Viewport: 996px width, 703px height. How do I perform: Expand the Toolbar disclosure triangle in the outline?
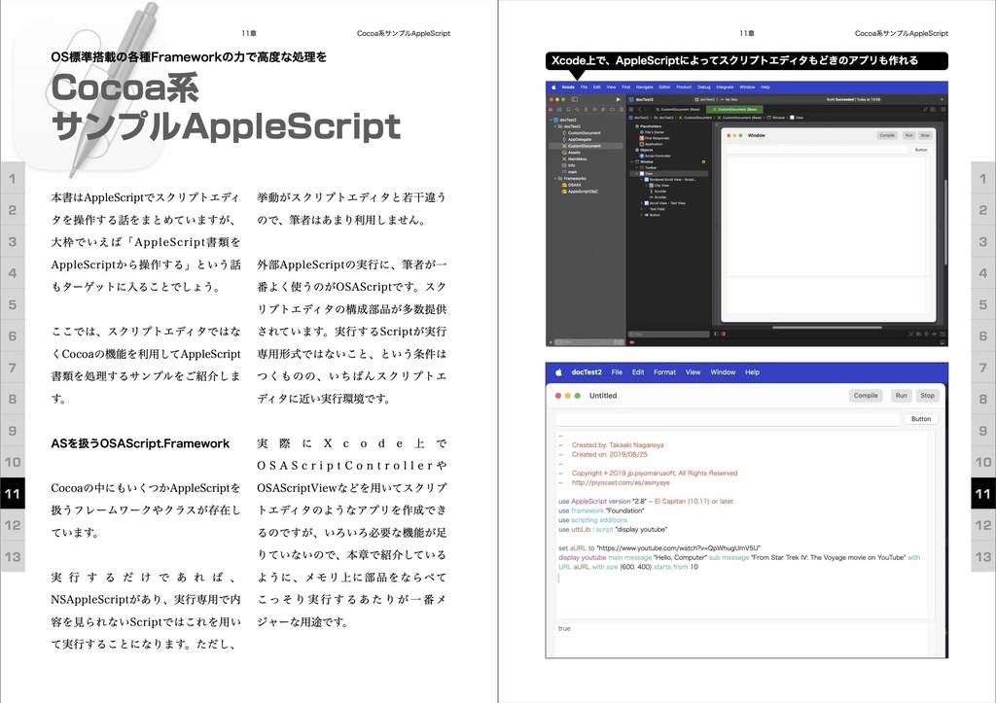(x=635, y=167)
